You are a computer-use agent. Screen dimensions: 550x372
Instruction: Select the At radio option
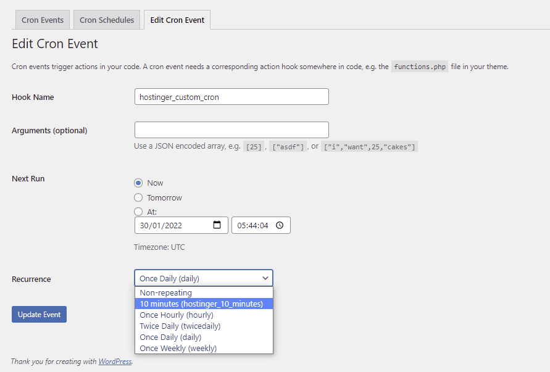139,211
